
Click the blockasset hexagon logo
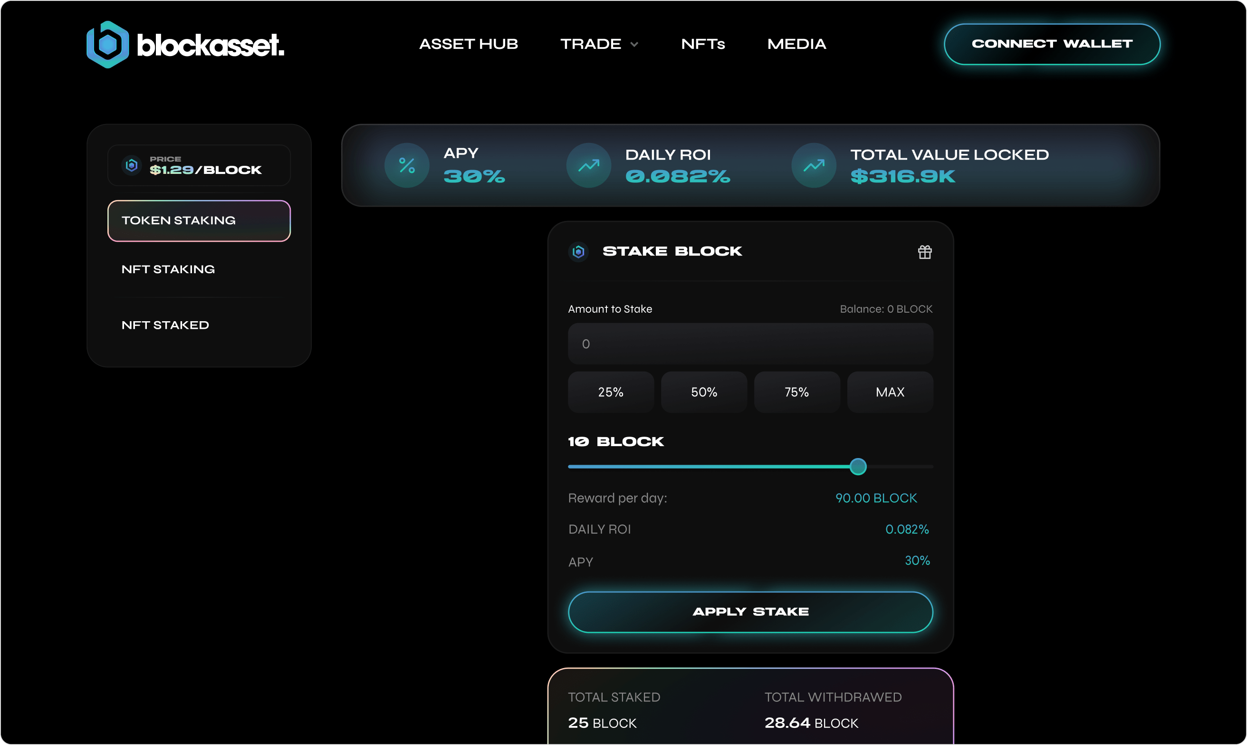[107, 44]
